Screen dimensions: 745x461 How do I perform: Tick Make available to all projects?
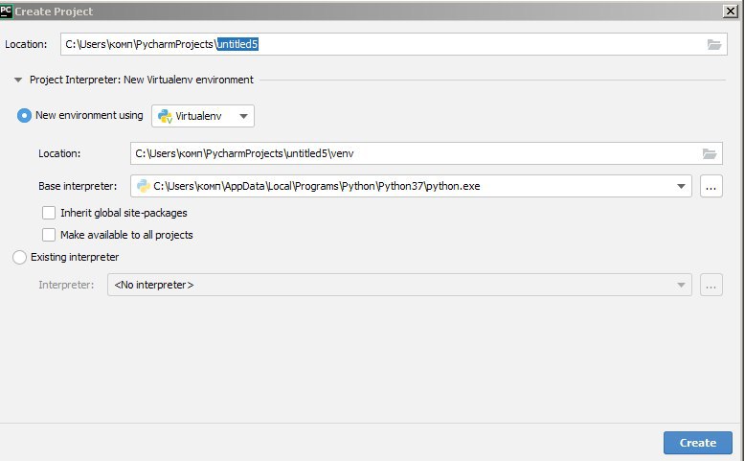49,235
